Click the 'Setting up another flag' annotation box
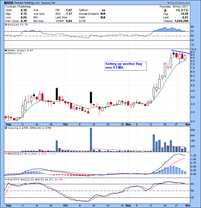Image resolution: width=201 pixels, height=208 pixels. 125,66
